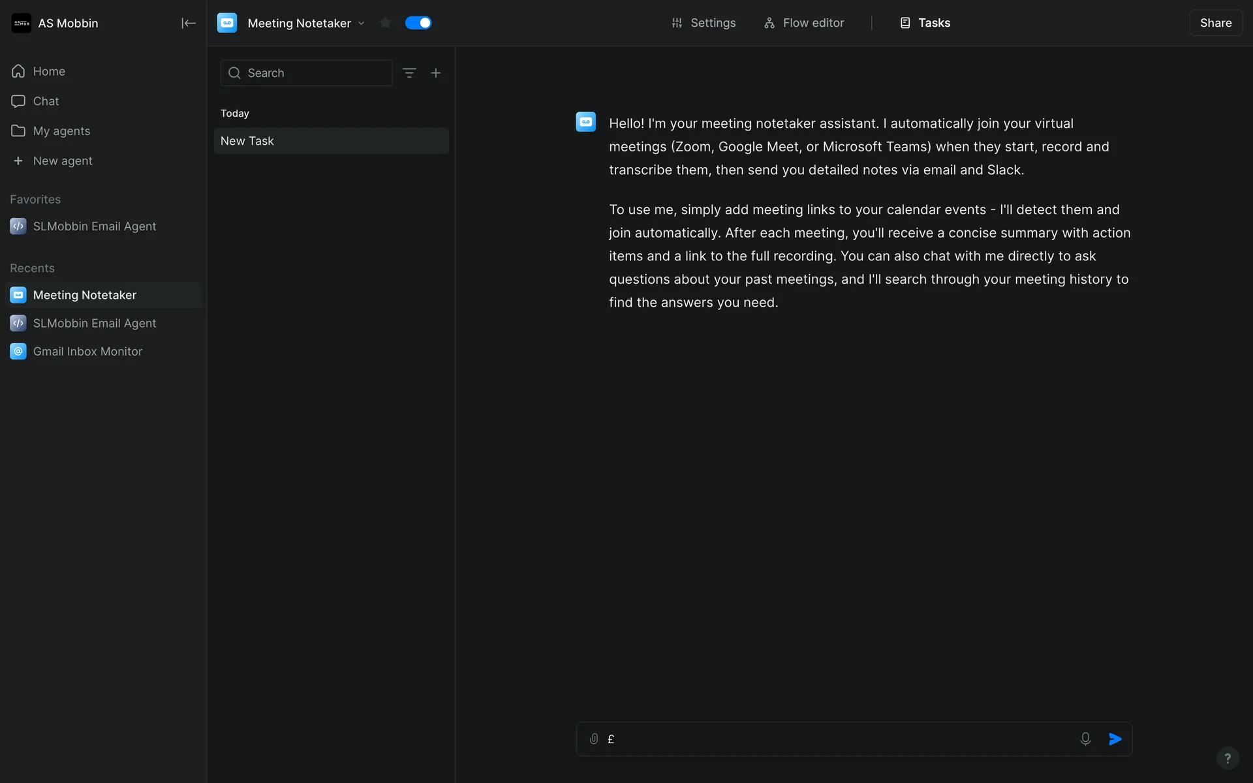Open the Flow editor tab
1253x783 pixels.
point(804,23)
